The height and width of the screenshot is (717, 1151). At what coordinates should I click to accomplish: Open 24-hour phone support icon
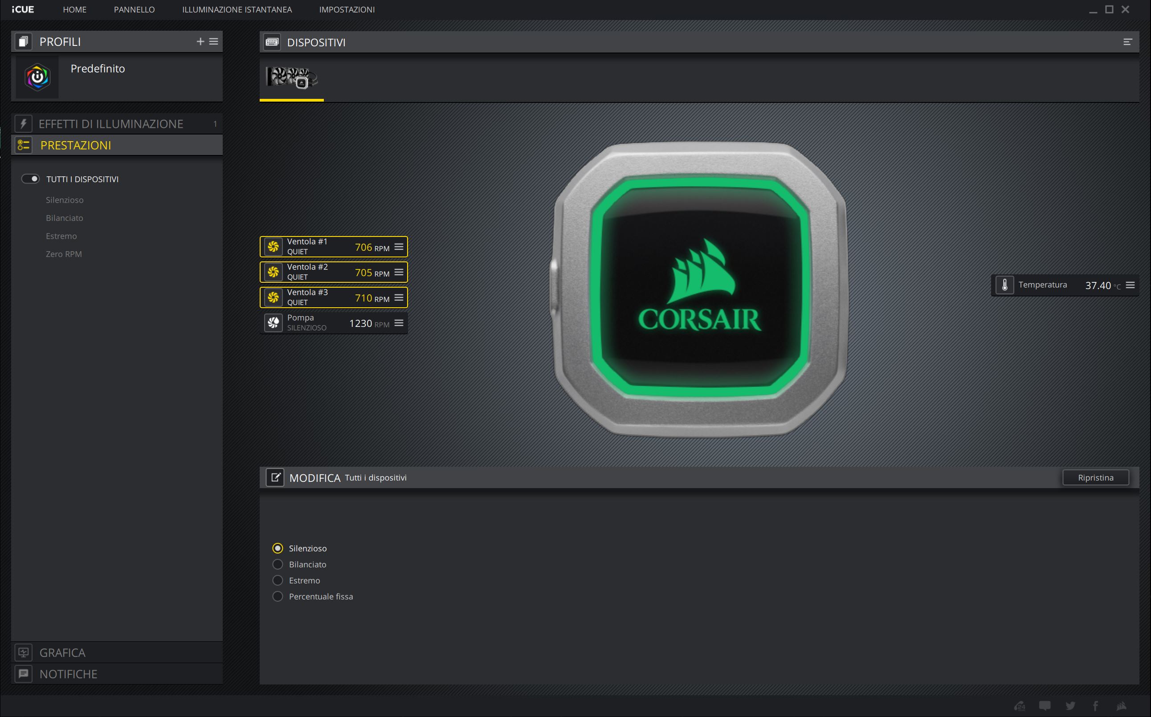pyautogui.click(x=1020, y=706)
